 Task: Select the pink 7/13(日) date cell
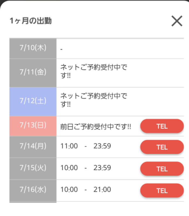pos(33,126)
